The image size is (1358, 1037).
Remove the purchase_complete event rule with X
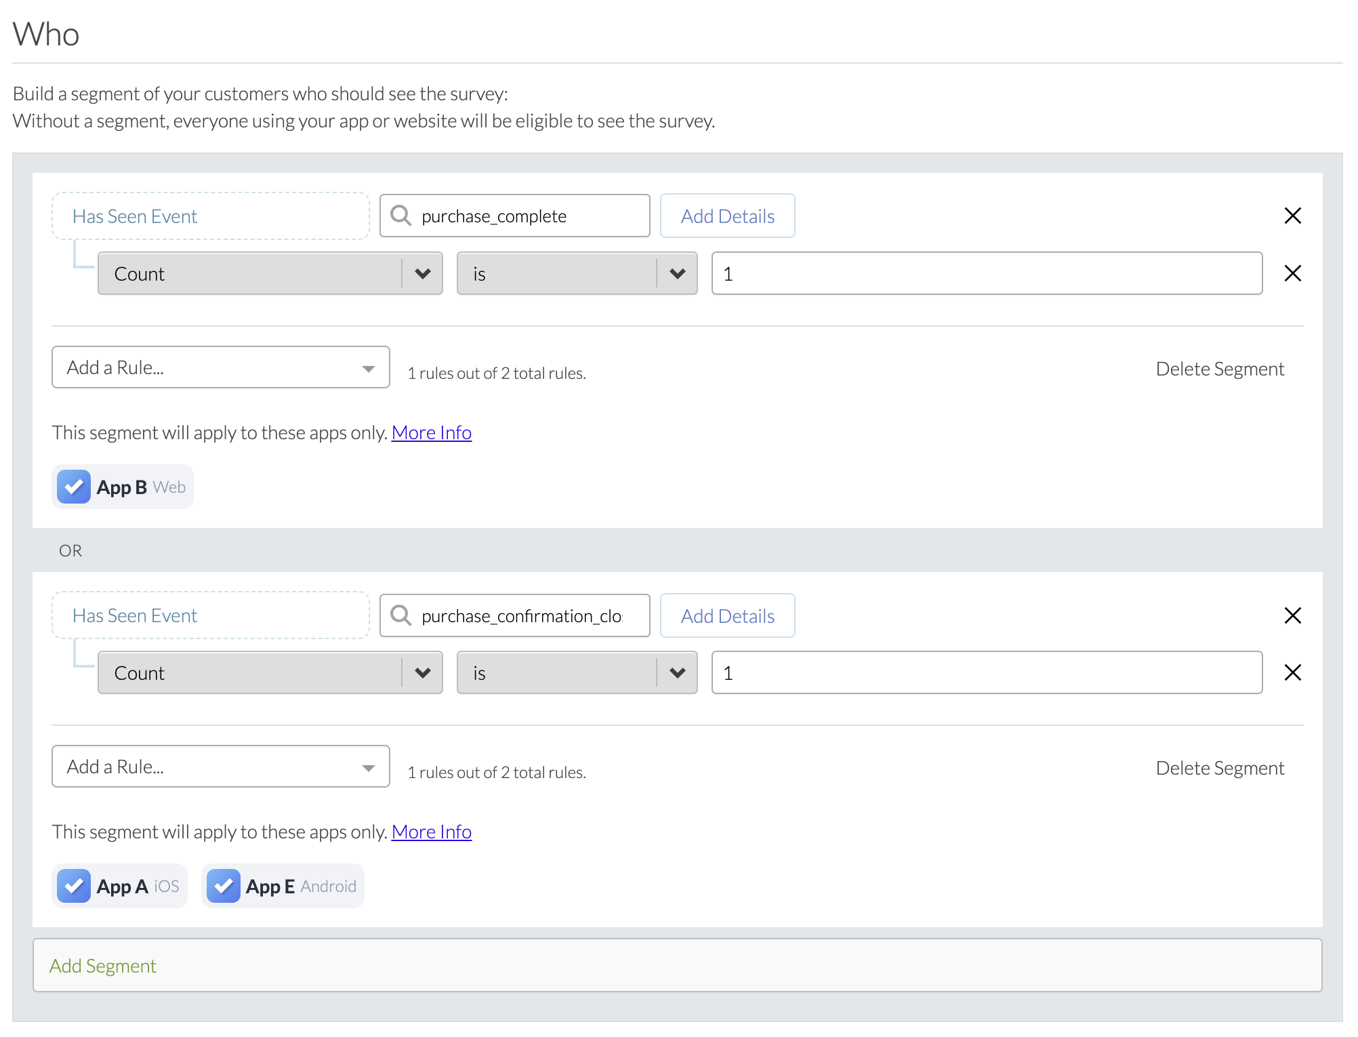(1292, 216)
